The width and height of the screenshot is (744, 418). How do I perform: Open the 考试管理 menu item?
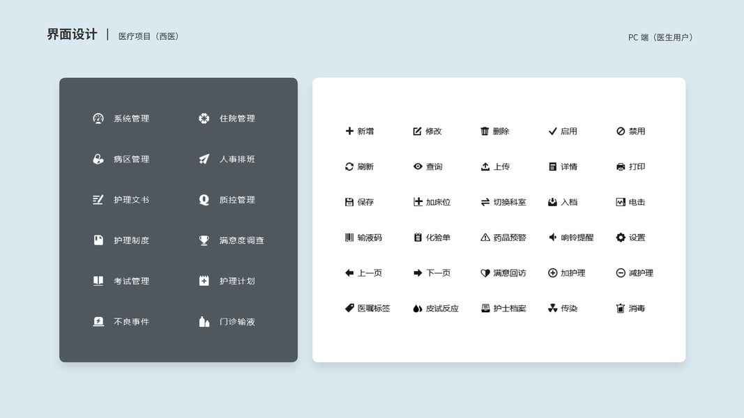(x=121, y=281)
